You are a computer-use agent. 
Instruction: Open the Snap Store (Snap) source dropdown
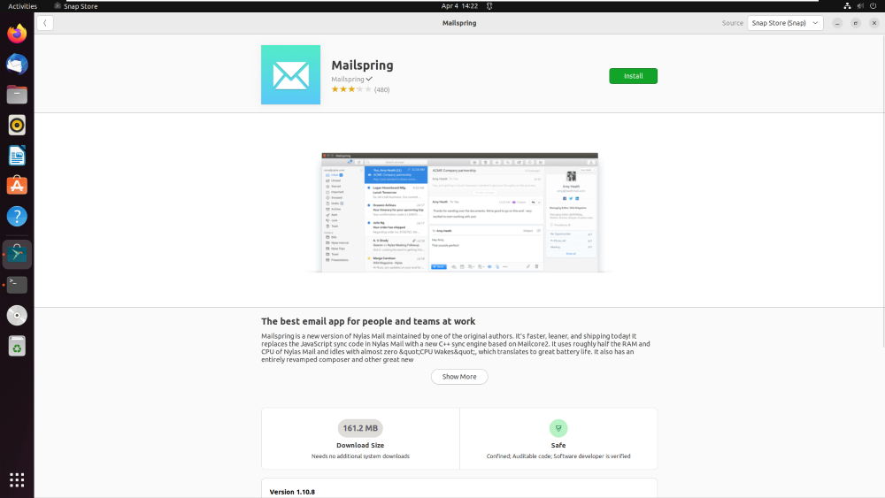click(785, 23)
